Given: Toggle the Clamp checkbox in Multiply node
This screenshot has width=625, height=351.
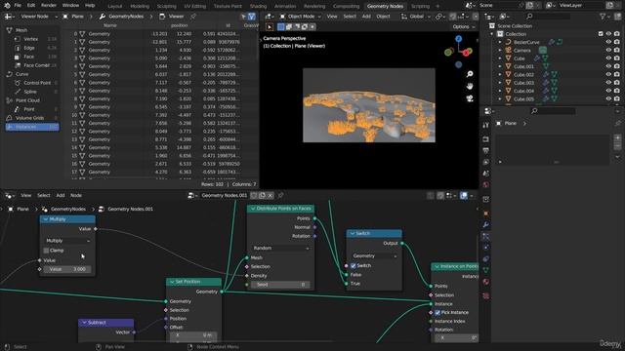Looking at the screenshot, I should [46, 251].
